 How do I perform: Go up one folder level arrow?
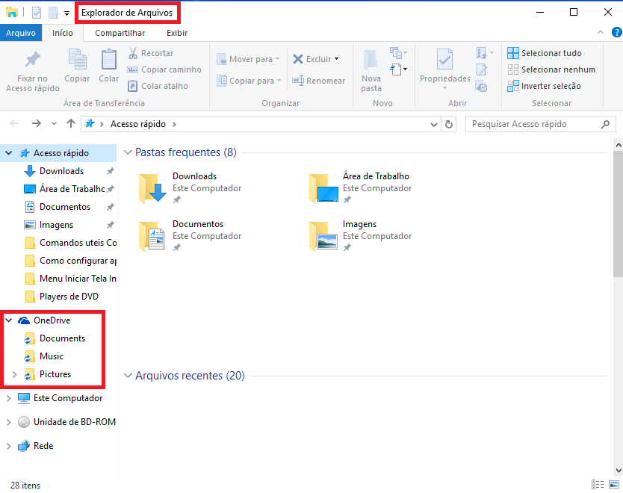71,124
